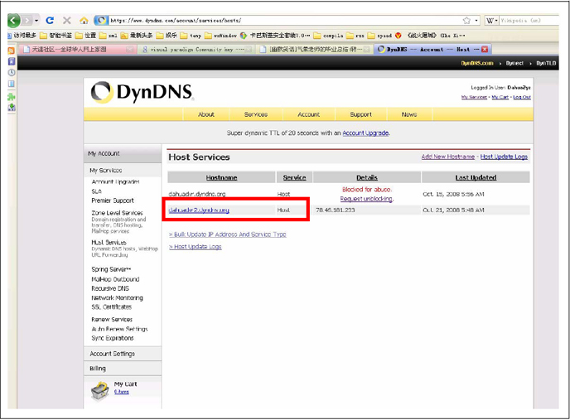The height and width of the screenshot is (420, 570).
Task: Click the address bar URL field
Action: 283,21
